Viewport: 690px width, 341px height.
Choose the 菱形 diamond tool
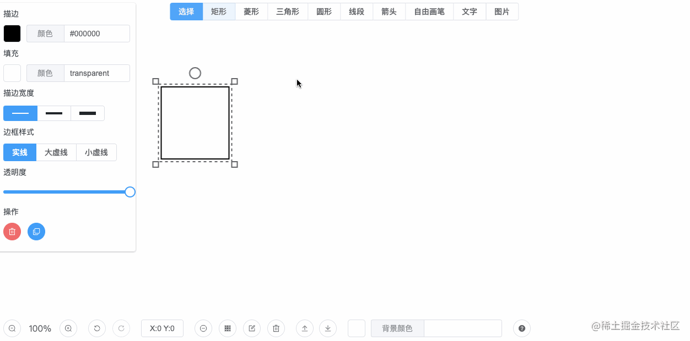click(x=251, y=12)
